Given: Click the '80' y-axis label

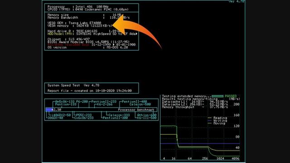Looking at the screenshot, I should (237, 137).
